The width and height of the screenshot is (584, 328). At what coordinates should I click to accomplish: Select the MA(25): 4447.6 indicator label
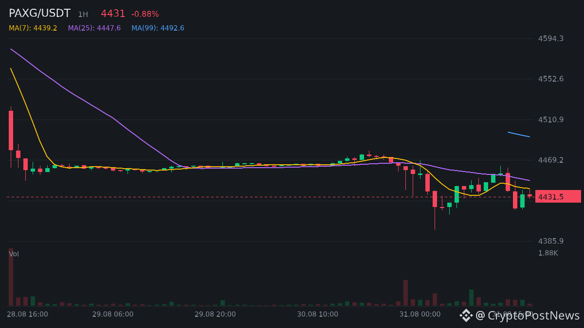click(x=94, y=28)
